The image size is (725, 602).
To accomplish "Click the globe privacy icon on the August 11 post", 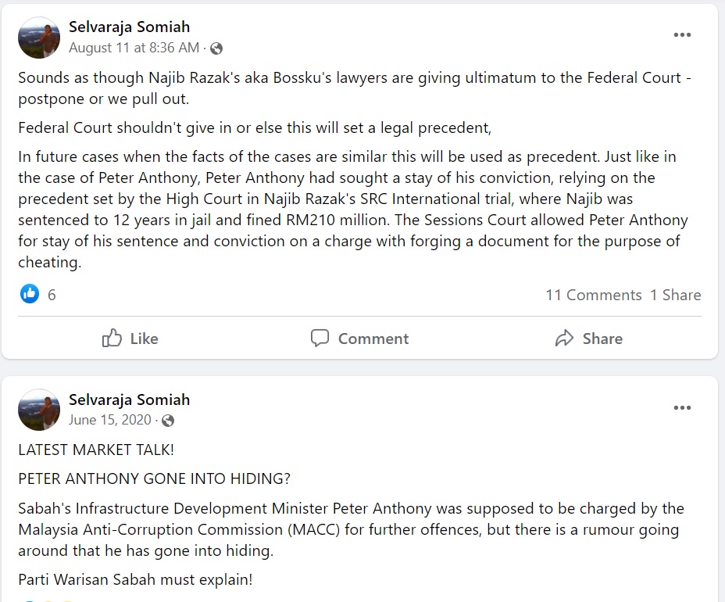I will pos(216,48).
